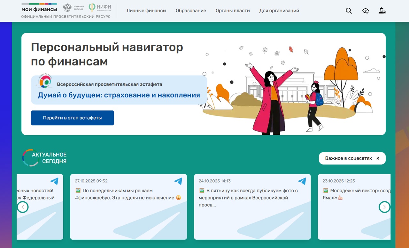This screenshot has height=248, width=409.
Task: Select Органы власти in the navigation
Action: 233,11
